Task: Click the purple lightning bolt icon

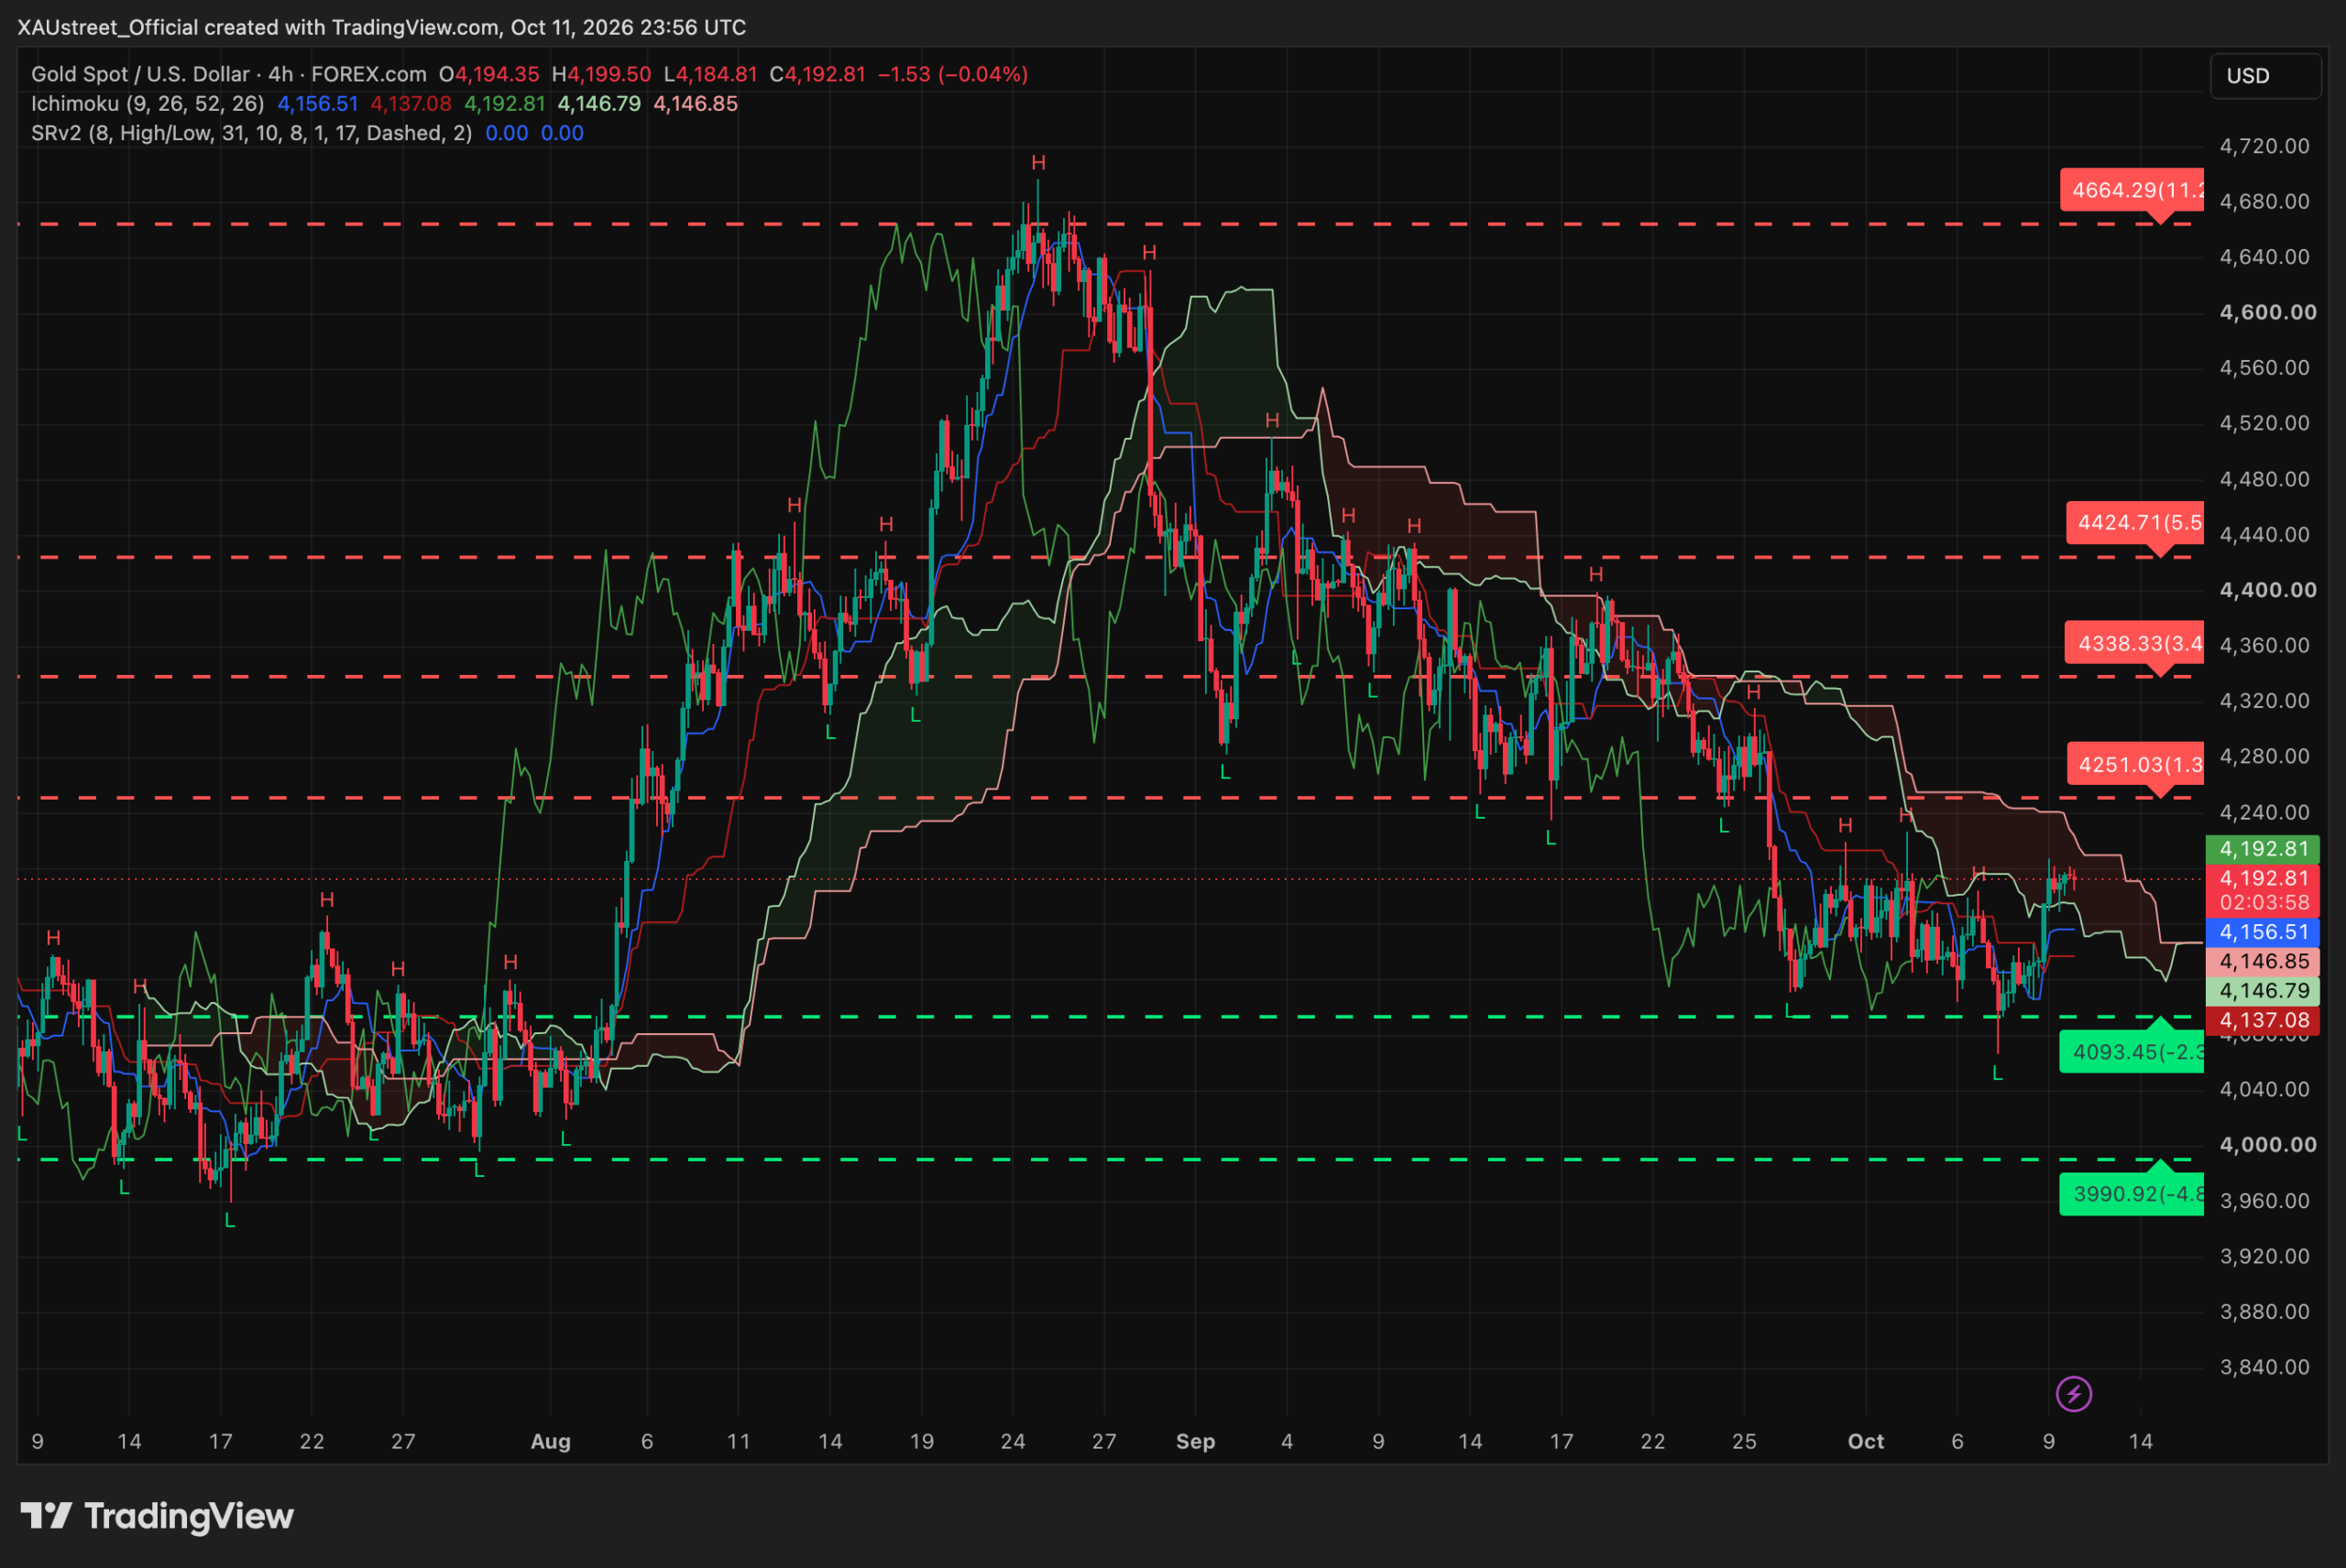Action: 2074,1394
